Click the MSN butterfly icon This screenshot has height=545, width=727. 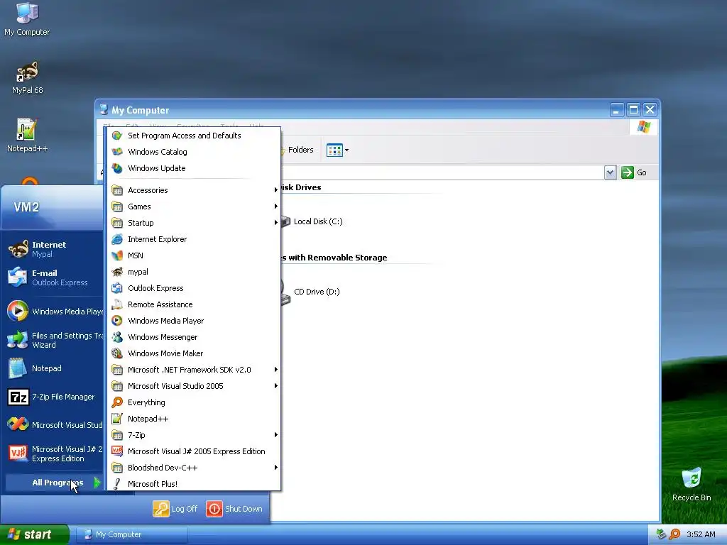[x=117, y=255]
